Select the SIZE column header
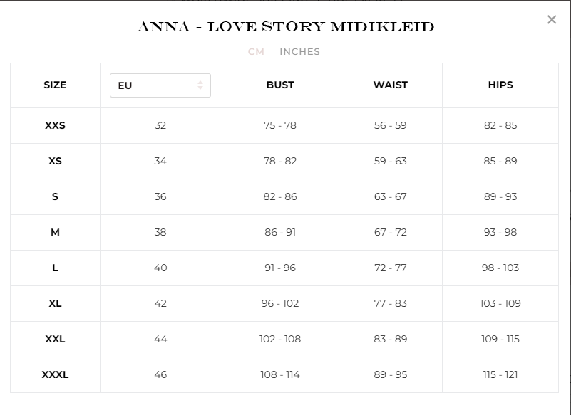Viewport: 571px width, 415px height. point(55,85)
